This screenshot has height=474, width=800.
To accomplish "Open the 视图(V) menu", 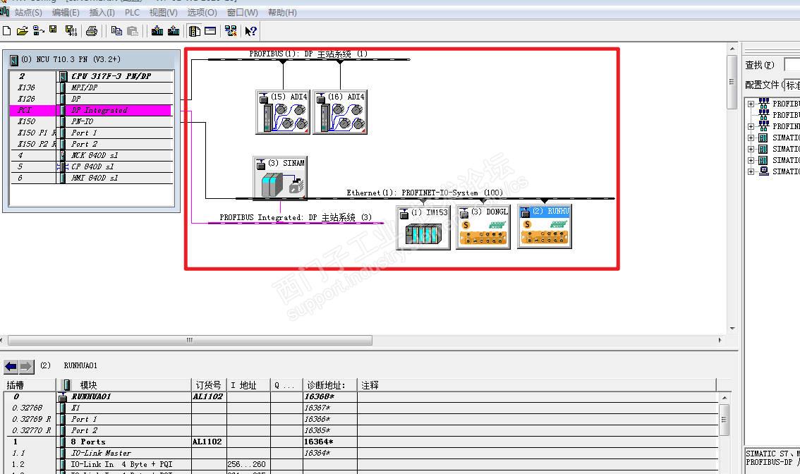I will (x=164, y=12).
